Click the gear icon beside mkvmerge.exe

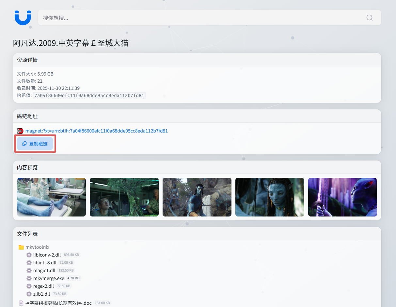click(29, 278)
